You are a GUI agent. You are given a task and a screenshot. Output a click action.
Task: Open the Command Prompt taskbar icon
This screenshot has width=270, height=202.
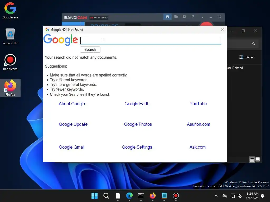point(141,196)
